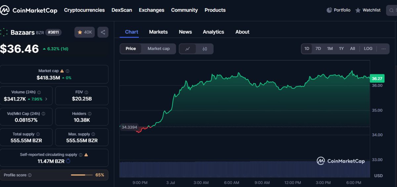Click the 36.27 current price label

377,78
